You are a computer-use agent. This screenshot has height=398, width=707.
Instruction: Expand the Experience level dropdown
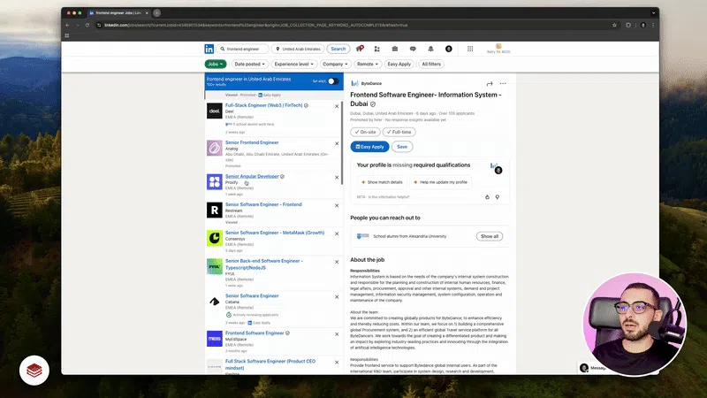293,65
